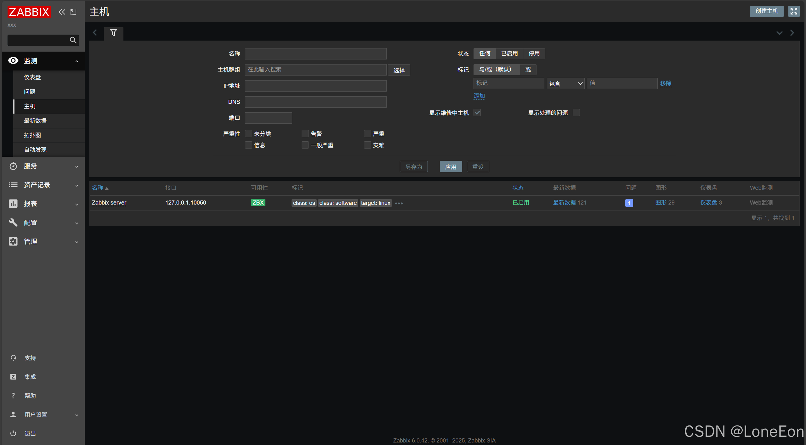Check the 严重 severity checkbox
This screenshot has height=445, width=806.
coord(367,134)
